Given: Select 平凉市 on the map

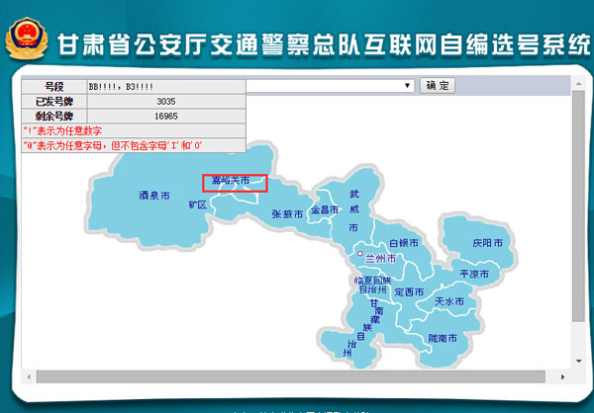Looking at the screenshot, I should (x=474, y=274).
